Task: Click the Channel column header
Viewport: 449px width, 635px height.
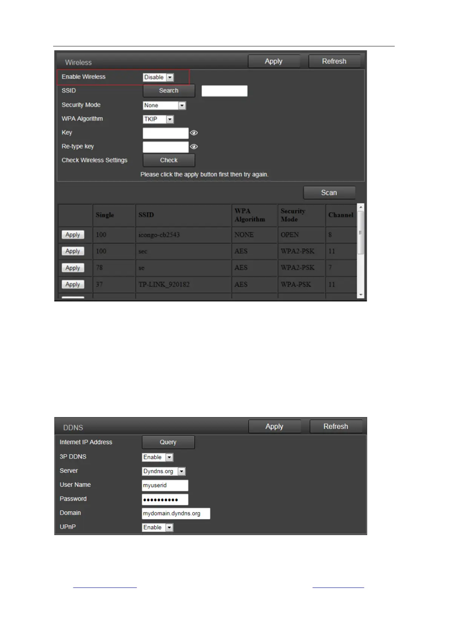Action: pyautogui.click(x=341, y=215)
